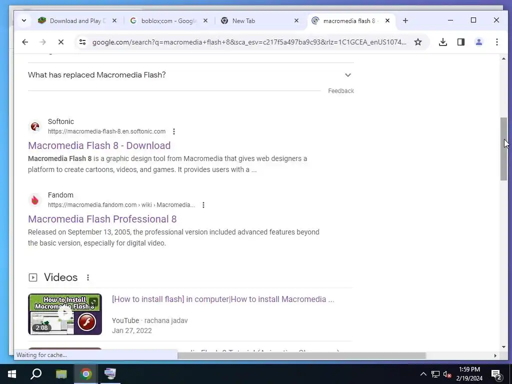This screenshot has width=512, height=384.
Task: Show hidden system tray icons
Action: [x=423, y=374]
